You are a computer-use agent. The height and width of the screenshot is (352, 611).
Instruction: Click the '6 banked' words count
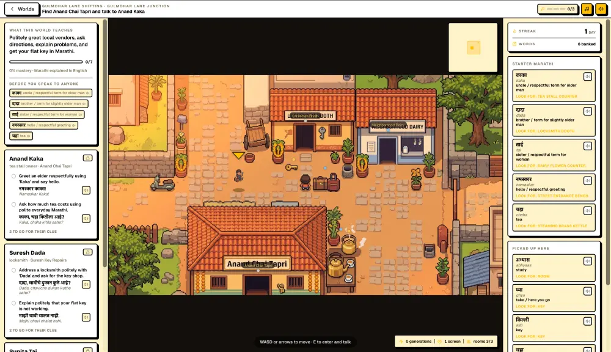587,44
